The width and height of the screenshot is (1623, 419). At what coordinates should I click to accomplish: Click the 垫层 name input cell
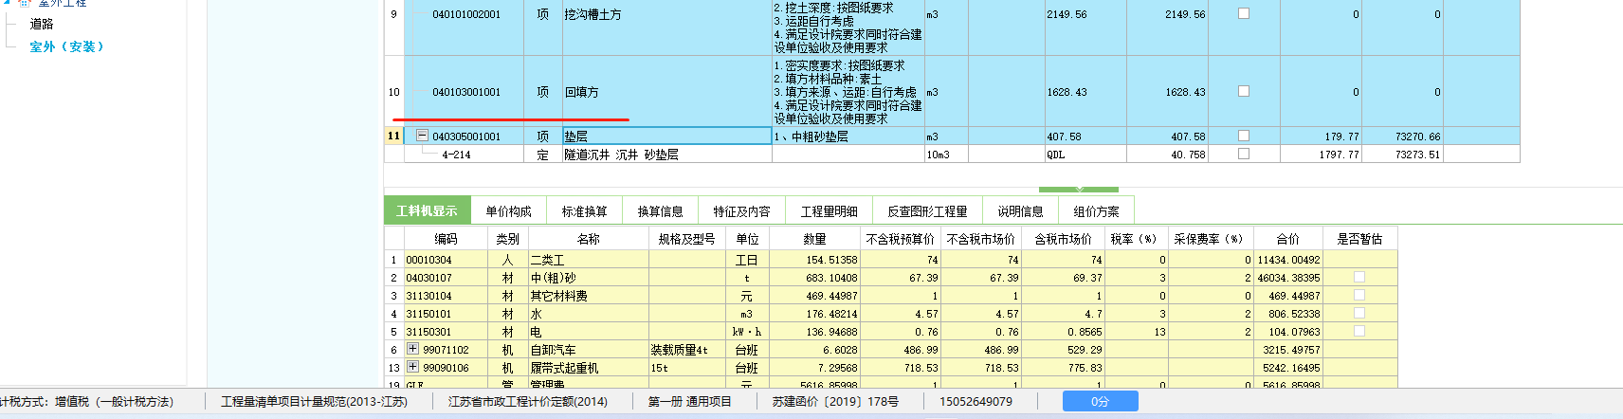666,136
